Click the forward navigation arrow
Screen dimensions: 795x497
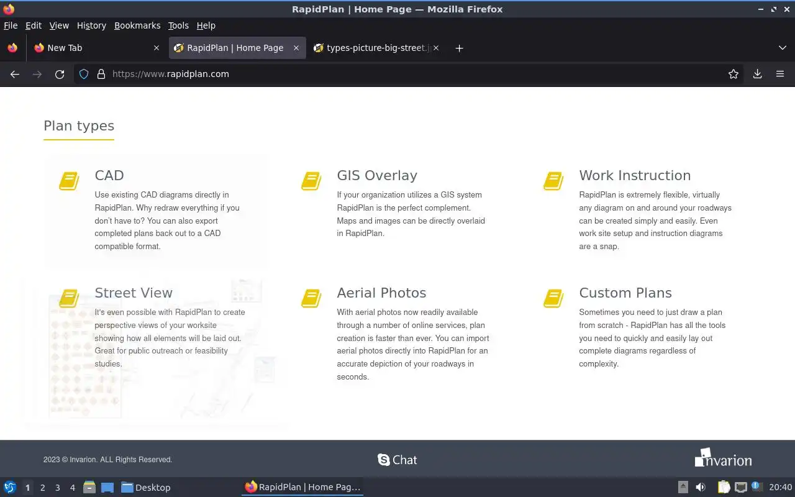point(37,74)
